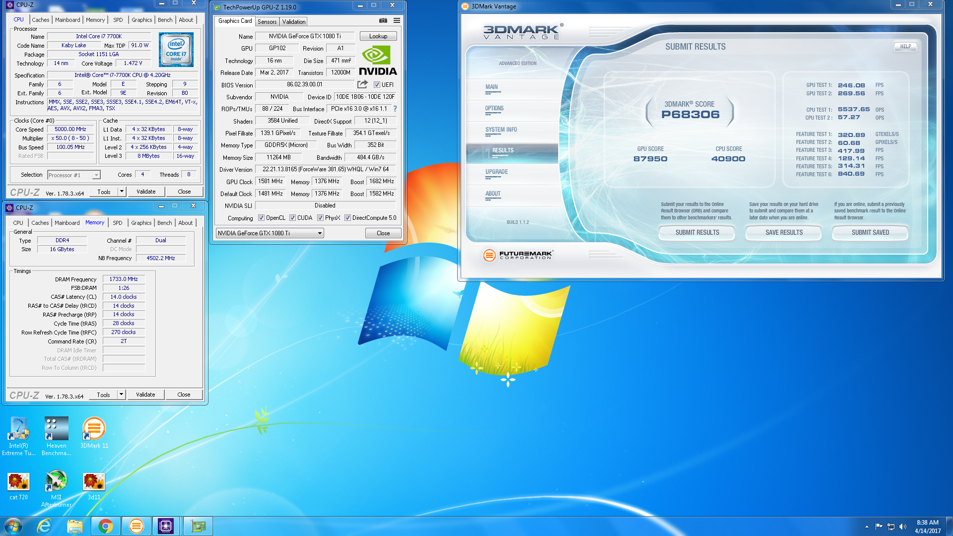
Task: Toggle the OpenCL checkbox
Action: tap(261, 218)
